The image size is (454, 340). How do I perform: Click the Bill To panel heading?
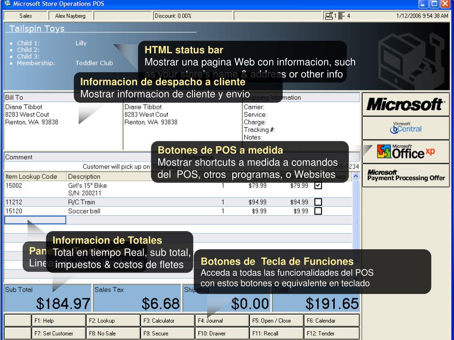(14, 97)
